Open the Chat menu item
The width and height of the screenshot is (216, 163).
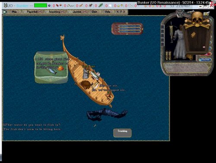[x=95, y=12]
